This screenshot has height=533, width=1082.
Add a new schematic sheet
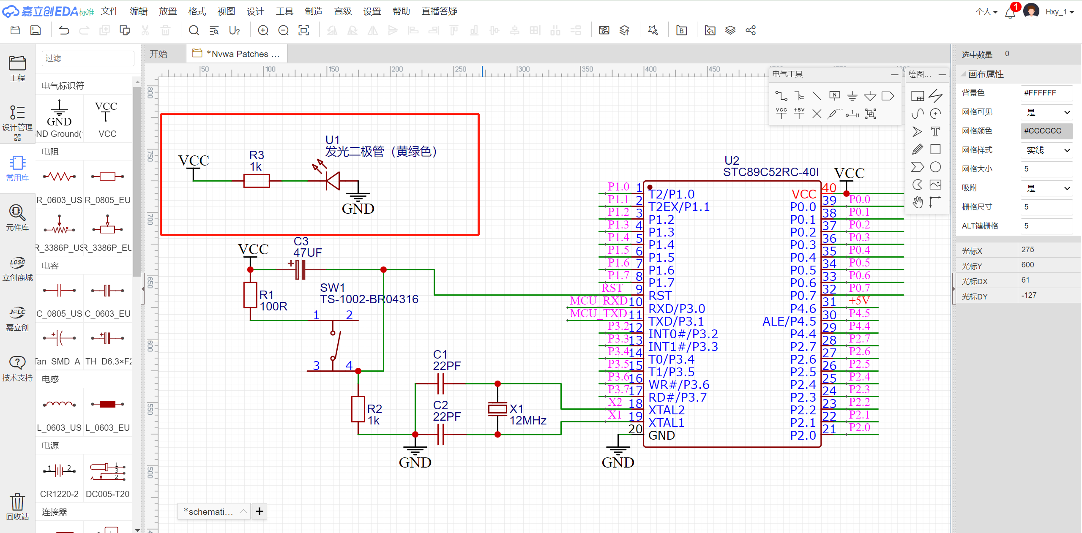pyautogui.click(x=260, y=511)
